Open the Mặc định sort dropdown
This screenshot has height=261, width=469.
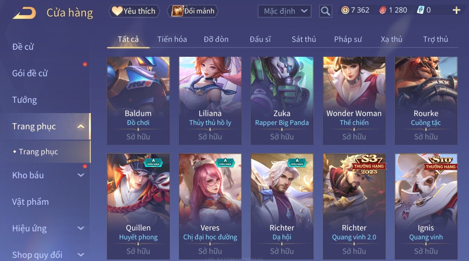coord(284,11)
